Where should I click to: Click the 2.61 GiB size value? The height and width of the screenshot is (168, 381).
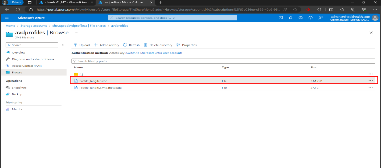(316, 81)
